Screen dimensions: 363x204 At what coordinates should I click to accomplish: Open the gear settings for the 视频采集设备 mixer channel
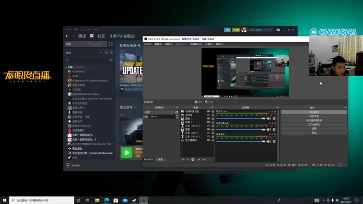[274, 130]
